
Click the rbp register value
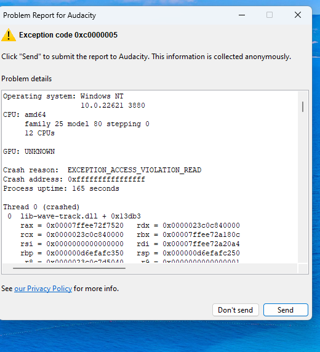click(x=85, y=253)
